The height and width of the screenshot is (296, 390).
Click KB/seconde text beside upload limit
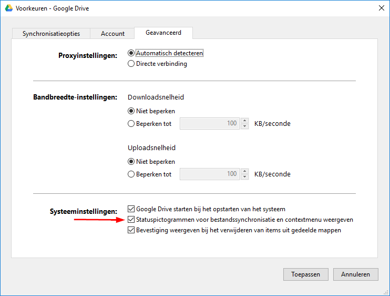click(x=272, y=174)
